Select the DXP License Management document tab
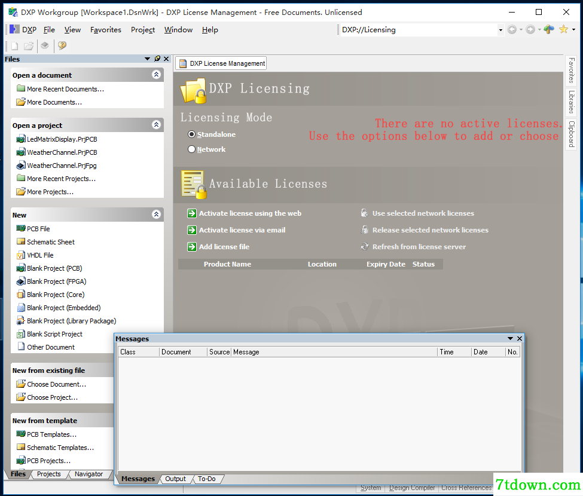Viewport: 583px width, 496px height. tap(221, 63)
